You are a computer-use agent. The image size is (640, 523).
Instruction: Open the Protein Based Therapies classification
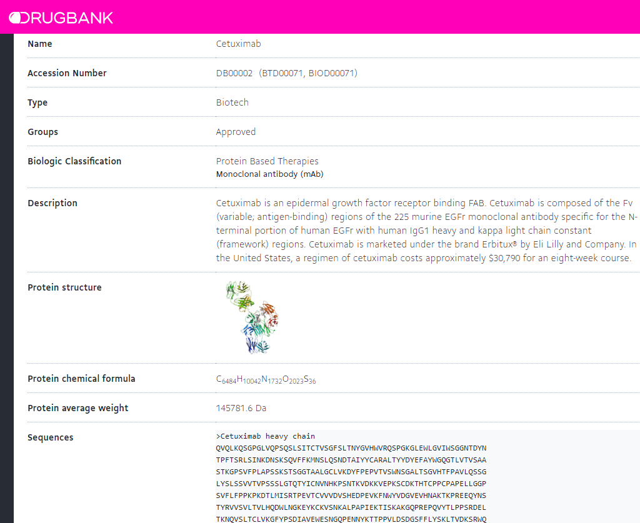tap(267, 161)
